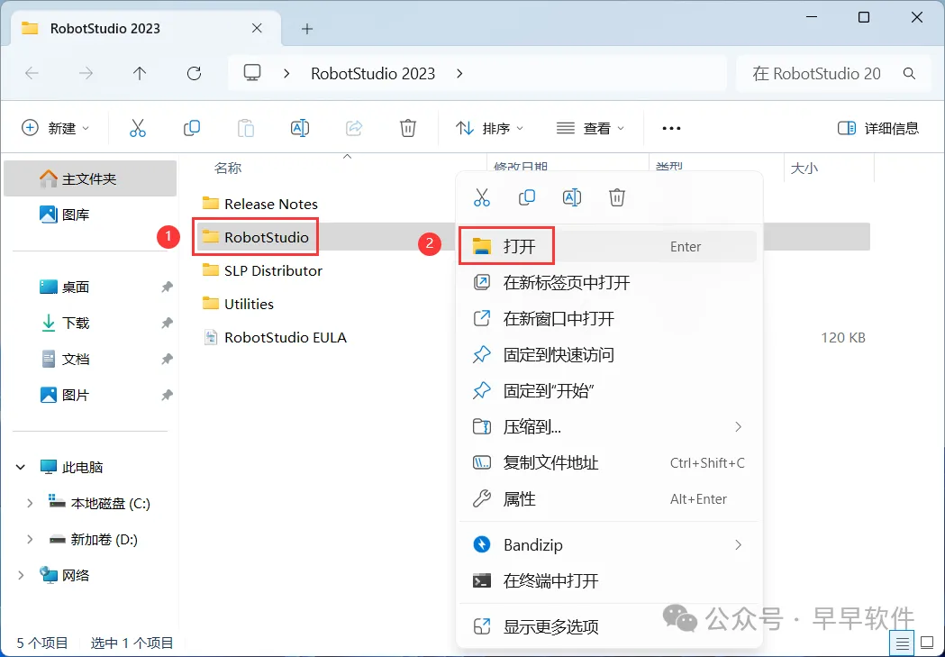This screenshot has height=657, width=945.
Task: Open the three-dot more options menu
Action: pos(671,128)
